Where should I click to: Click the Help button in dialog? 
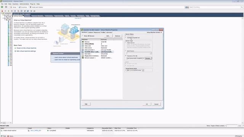(86, 104)
